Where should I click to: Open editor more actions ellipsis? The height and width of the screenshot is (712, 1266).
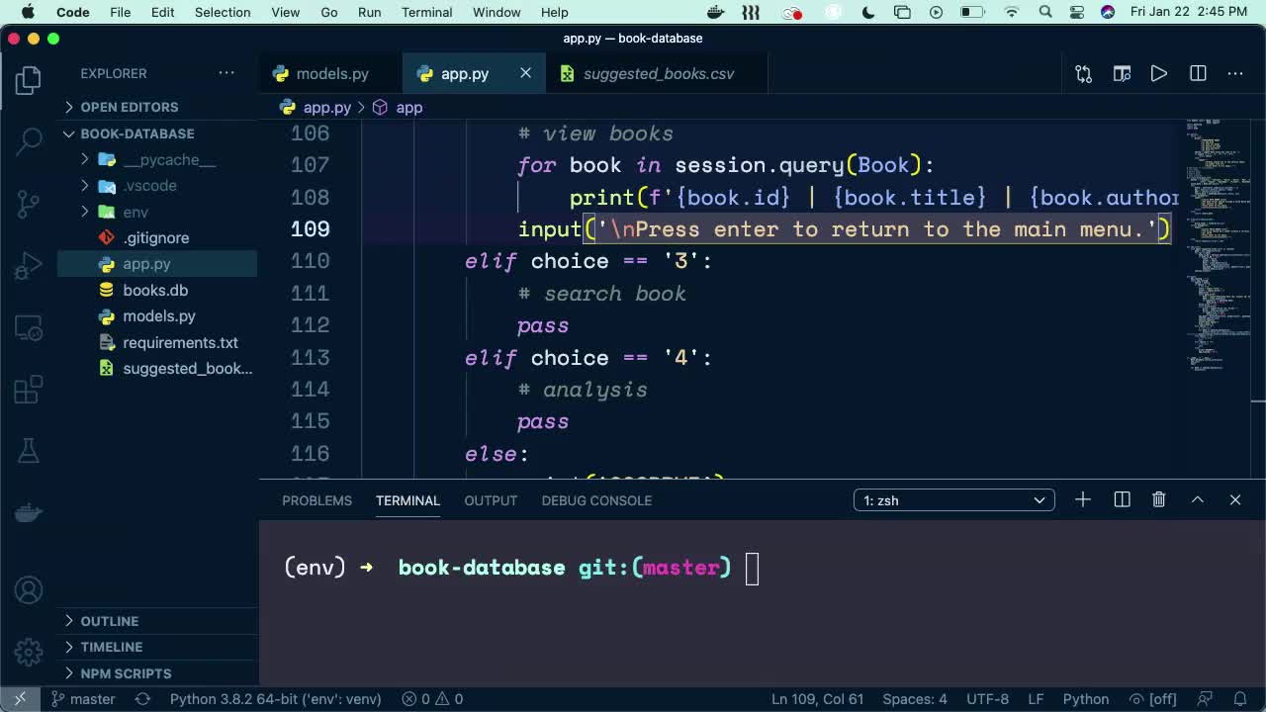(x=1235, y=73)
